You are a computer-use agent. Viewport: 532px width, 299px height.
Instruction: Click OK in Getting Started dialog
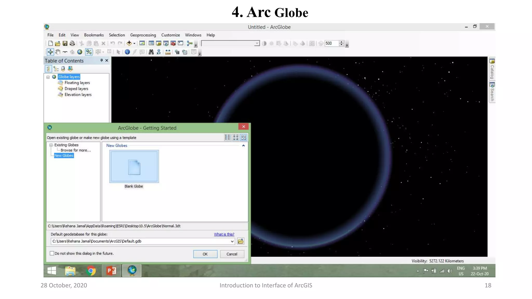(205, 254)
